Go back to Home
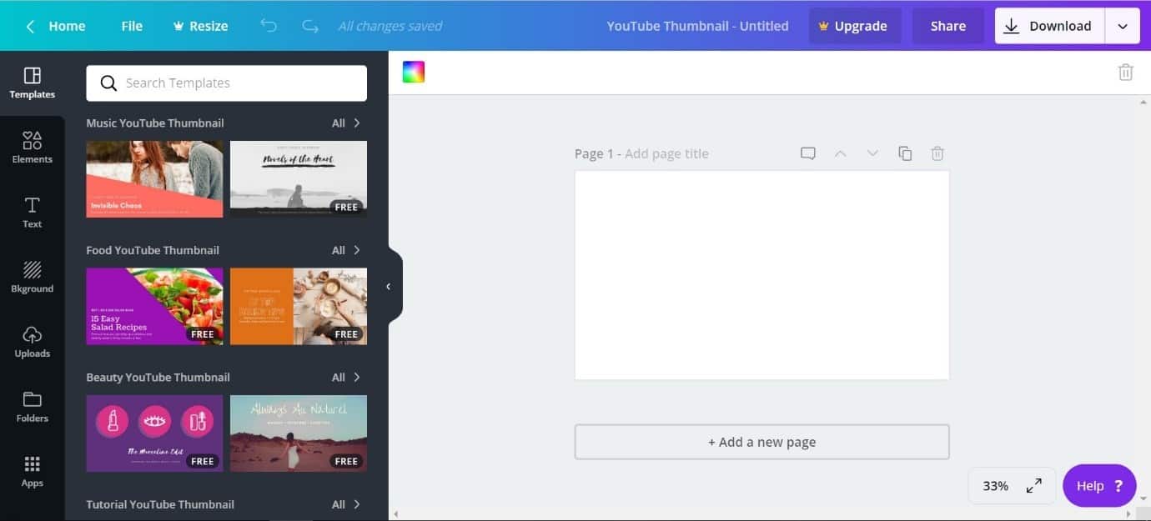 pyautogui.click(x=55, y=26)
